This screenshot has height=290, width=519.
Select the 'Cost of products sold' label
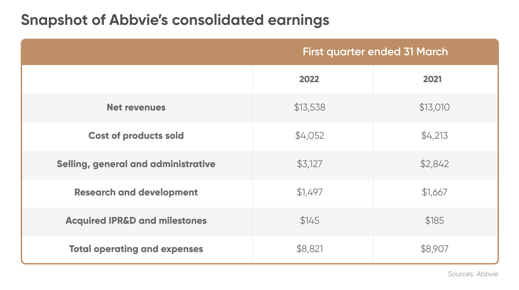pos(136,136)
